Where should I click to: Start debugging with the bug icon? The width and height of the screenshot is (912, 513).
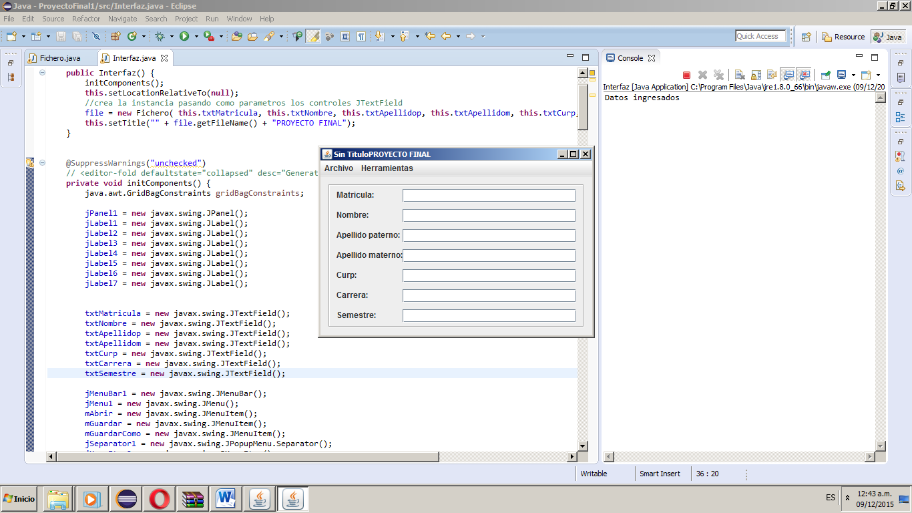pyautogui.click(x=160, y=37)
